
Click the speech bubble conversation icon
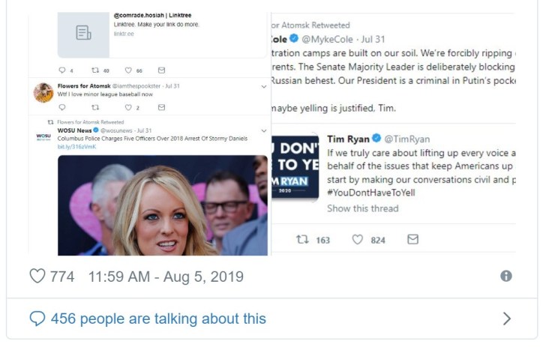coord(37,319)
